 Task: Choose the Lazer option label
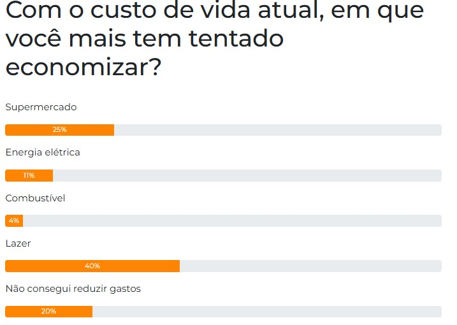pyautogui.click(x=18, y=243)
